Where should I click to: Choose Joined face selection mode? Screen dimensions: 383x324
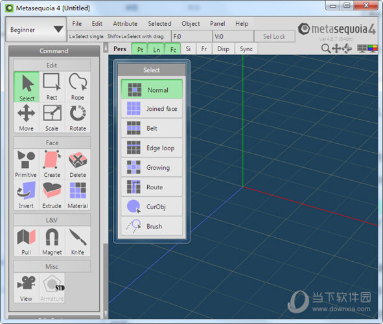pyautogui.click(x=152, y=109)
